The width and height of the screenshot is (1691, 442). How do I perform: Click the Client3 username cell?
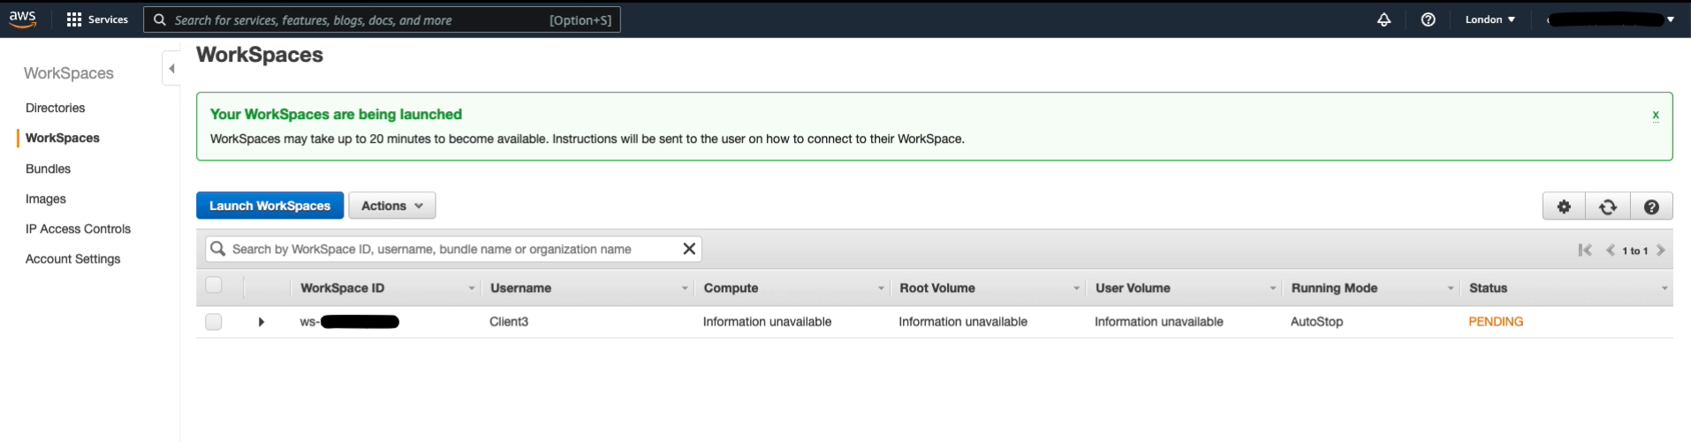click(x=509, y=322)
